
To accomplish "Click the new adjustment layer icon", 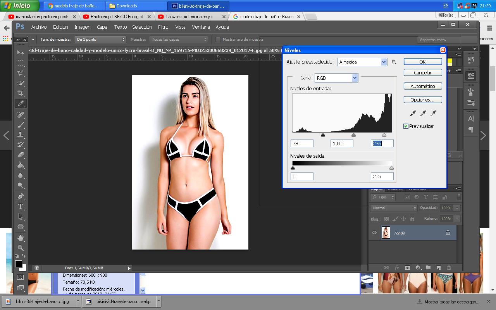I will click(x=418, y=267).
